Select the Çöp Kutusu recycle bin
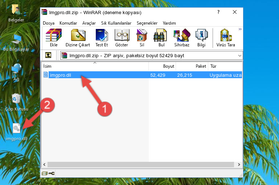Image resolution: width=279 pixels, height=185 pixels. click(x=16, y=102)
